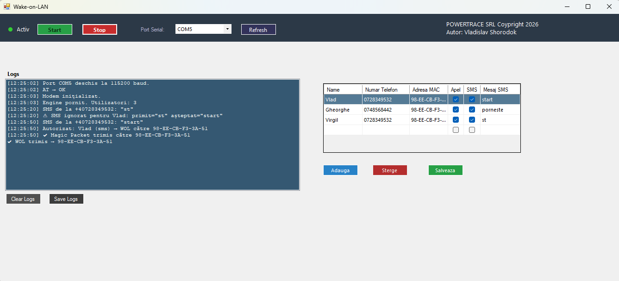Viewport: 619px width, 281px height.
Task: Click Vlad's MAC address cell
Action: click(429, 100)
